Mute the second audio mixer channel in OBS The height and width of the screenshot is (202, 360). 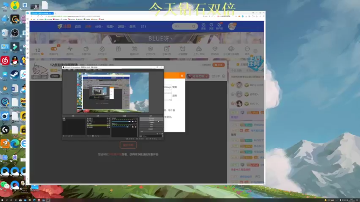133,127
